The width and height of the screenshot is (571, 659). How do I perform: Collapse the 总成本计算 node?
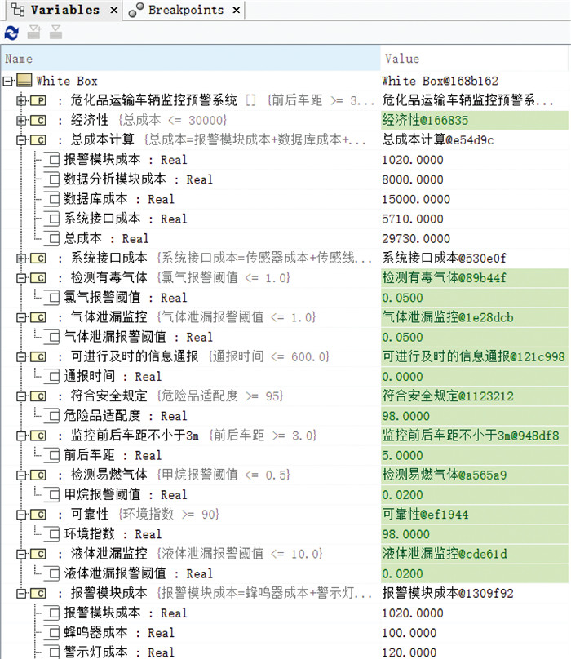point(21,140)
